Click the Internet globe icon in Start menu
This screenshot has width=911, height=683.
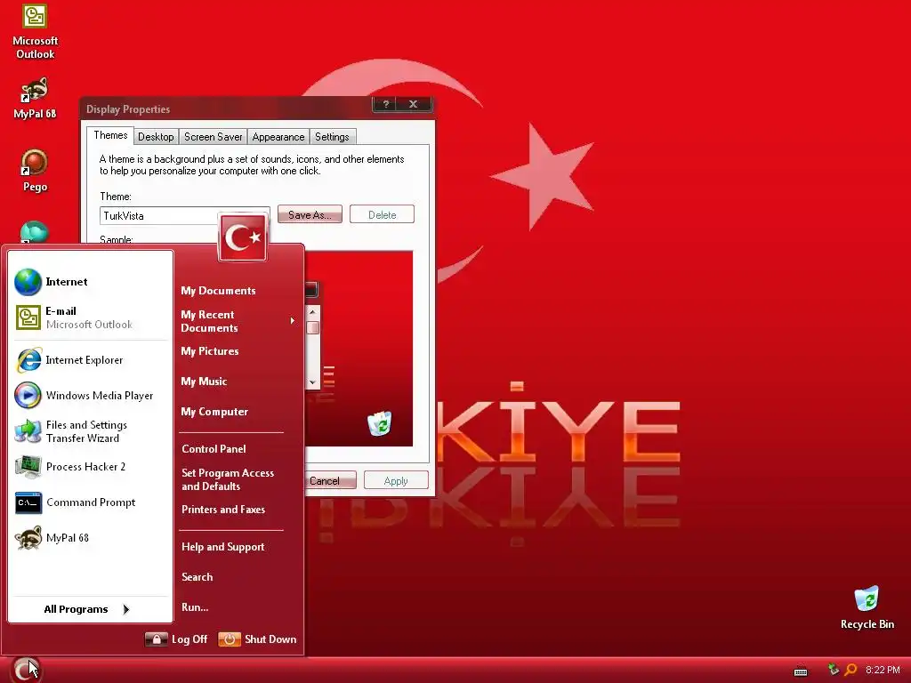pos(28,282)
